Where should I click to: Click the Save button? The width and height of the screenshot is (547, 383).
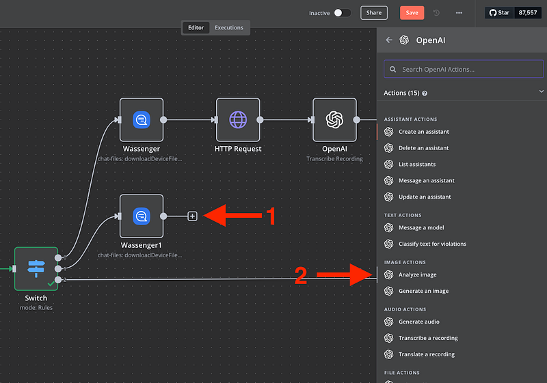(412, 13)
